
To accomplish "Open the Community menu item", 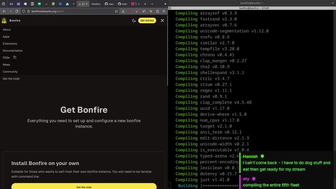I will (x=10, y=71).
